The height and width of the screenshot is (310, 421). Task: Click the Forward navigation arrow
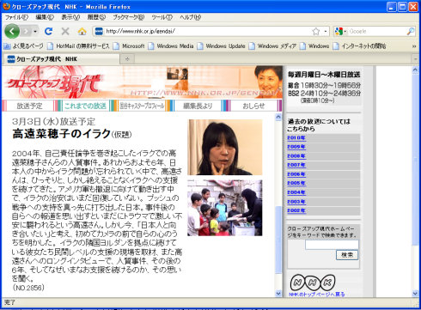26,31
